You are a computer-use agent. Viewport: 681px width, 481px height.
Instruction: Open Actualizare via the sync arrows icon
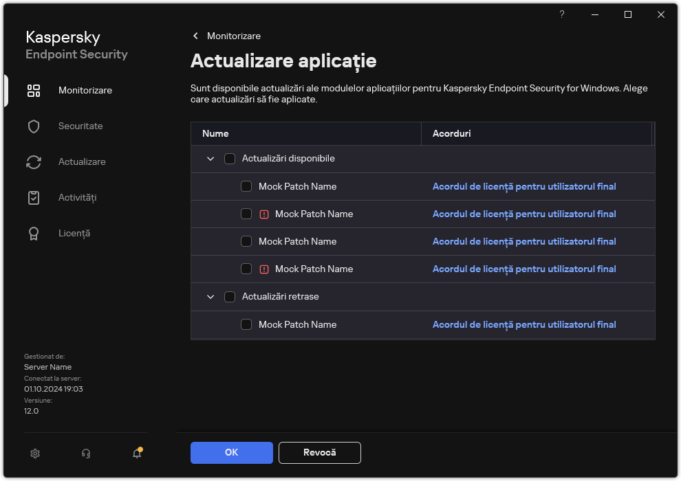coord(34,161)
